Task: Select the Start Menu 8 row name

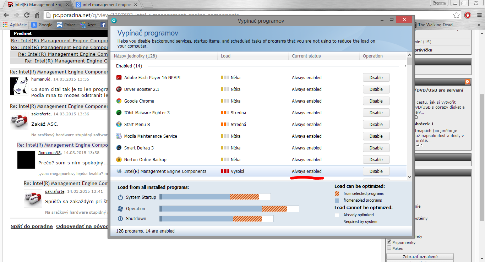Action: point(137,124)
